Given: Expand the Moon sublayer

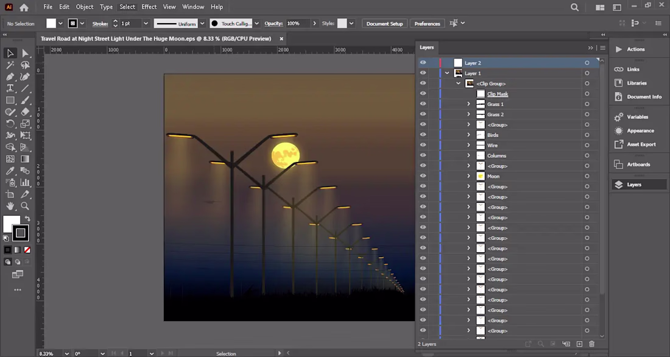Looking at the screenshot, I should tap(469, 176).
